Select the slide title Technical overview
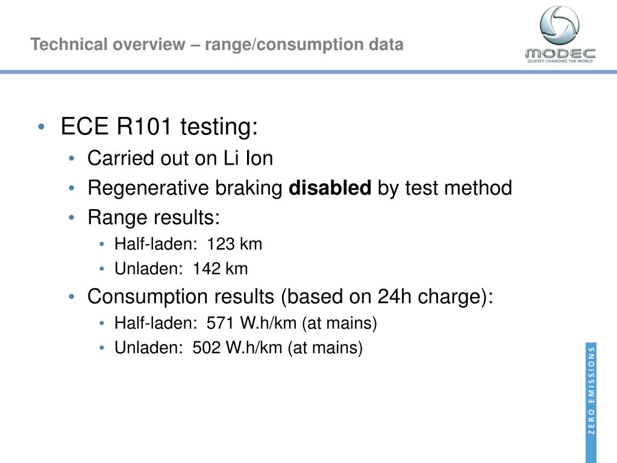Screen dimensions: 617x463 (217, 44)
